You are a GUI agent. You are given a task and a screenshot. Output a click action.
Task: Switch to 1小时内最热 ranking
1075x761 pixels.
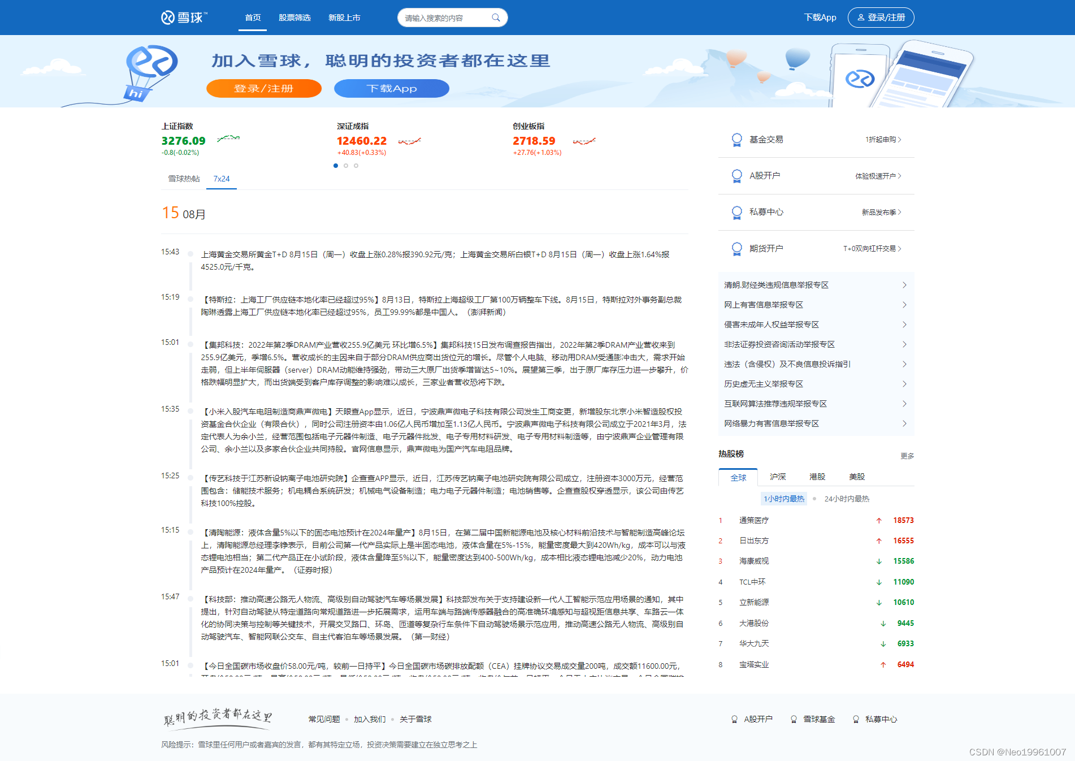pyautogui.click(x=784, y=499)
